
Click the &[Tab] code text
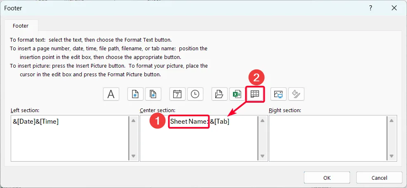point(220,121)
